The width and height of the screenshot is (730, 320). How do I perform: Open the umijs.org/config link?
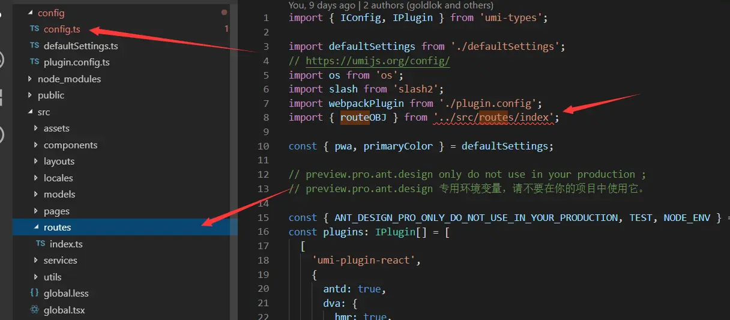coord(378,61)
